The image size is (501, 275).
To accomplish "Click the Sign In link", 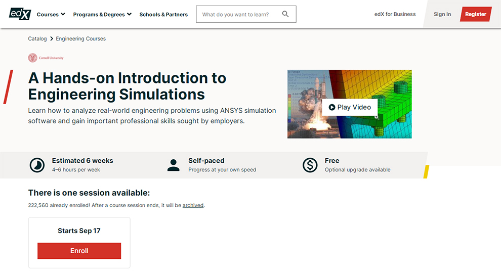I will tap(442, 14).
